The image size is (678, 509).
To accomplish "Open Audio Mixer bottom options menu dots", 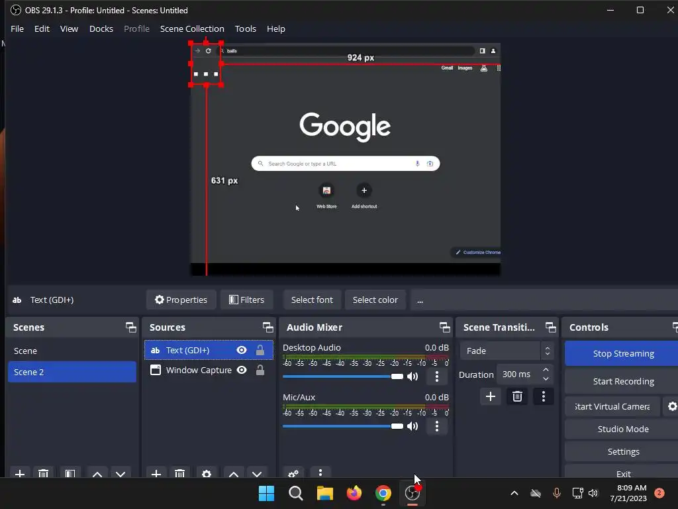I will coord(320,473).
